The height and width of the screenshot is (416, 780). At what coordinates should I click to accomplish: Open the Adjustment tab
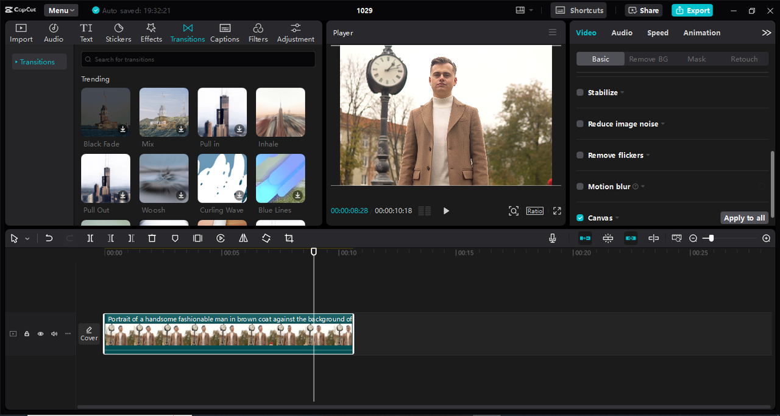[x=296, y=33]
